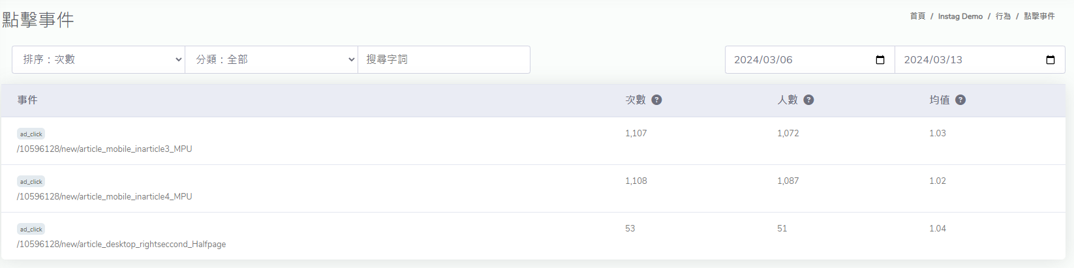Click help icon next to 次數
This screenshot has width=1074, height=268.
click(x=656, y=100)
